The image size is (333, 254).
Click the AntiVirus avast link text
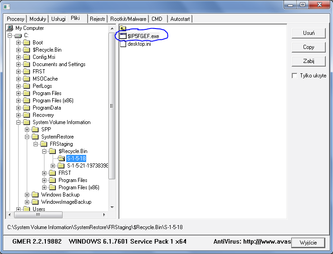tap(252, 241)
